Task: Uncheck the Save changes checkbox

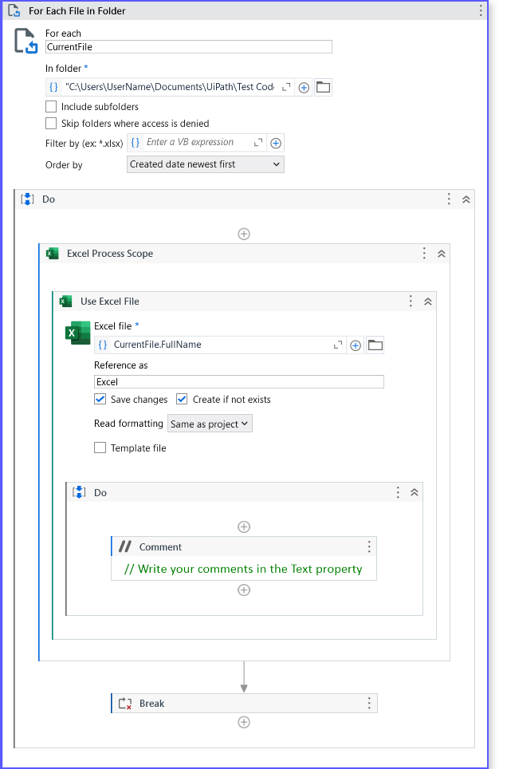Action: [x=100, y=399]
